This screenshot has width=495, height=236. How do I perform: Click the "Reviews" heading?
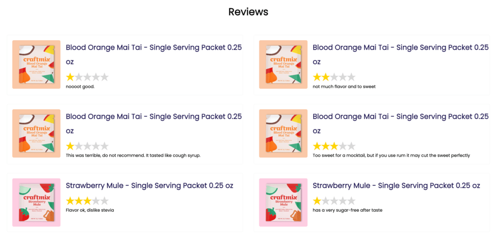[248, 12]
